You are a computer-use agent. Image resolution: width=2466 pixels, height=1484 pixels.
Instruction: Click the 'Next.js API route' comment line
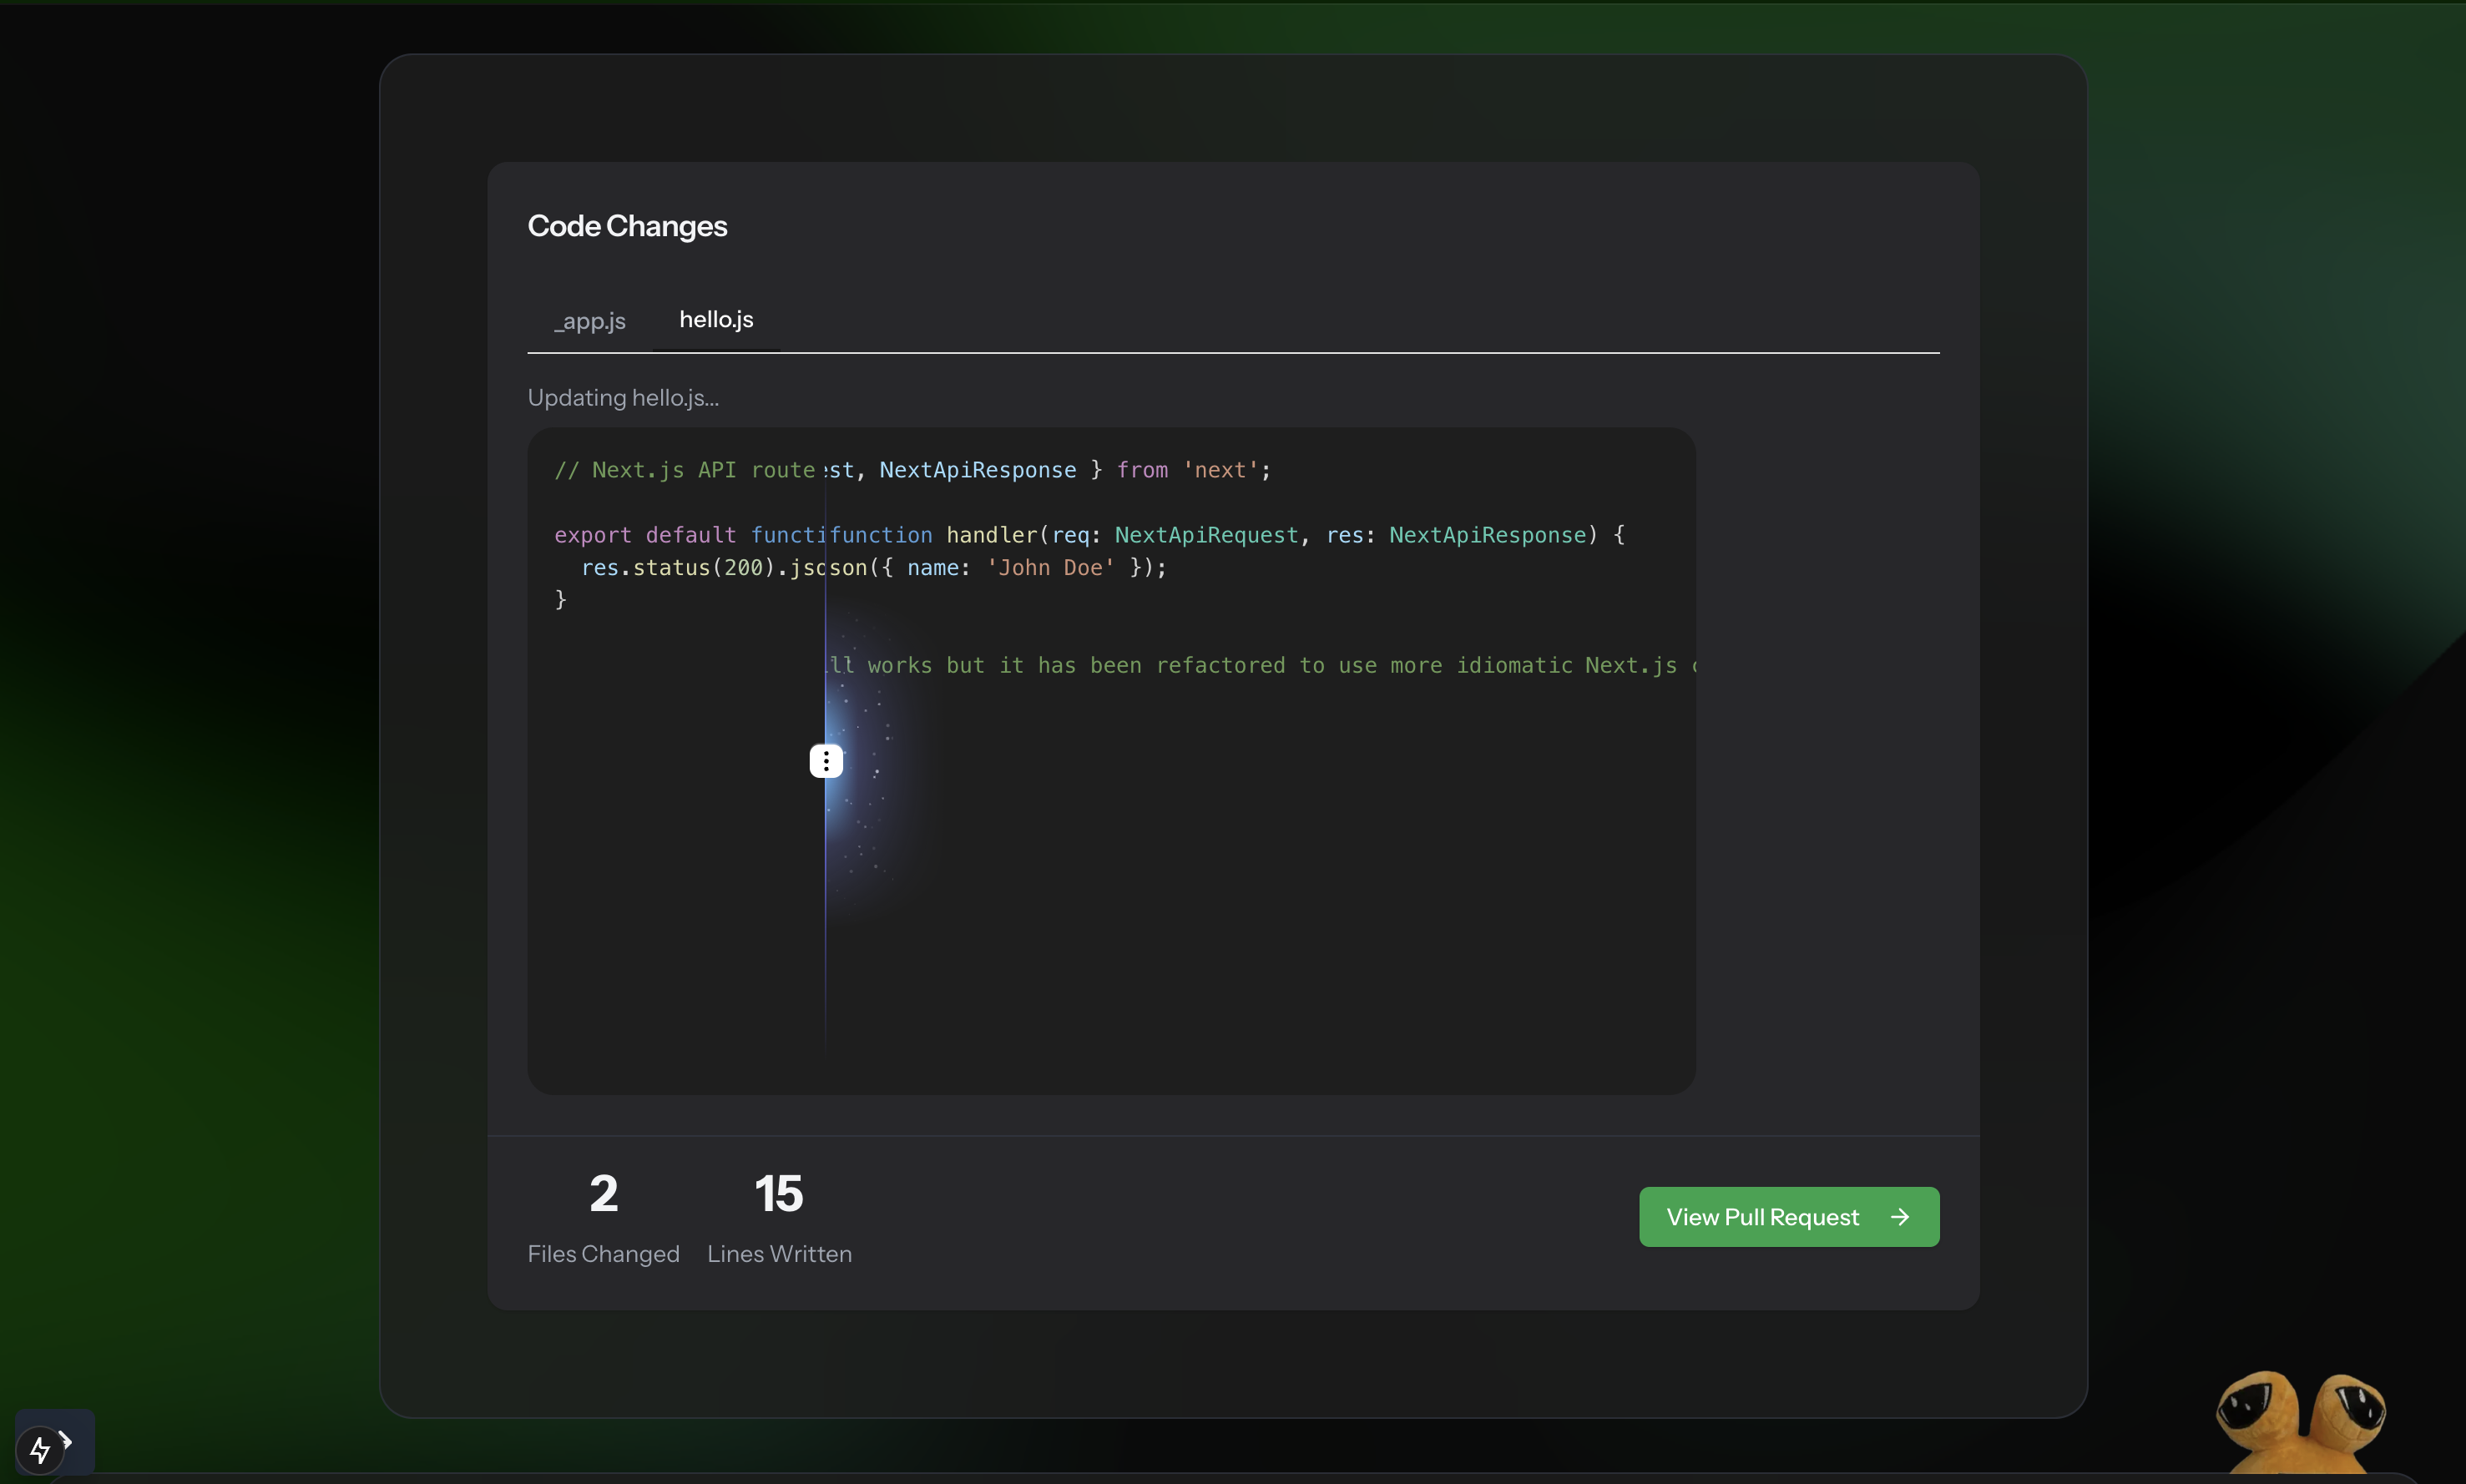[x=685, y=470]
